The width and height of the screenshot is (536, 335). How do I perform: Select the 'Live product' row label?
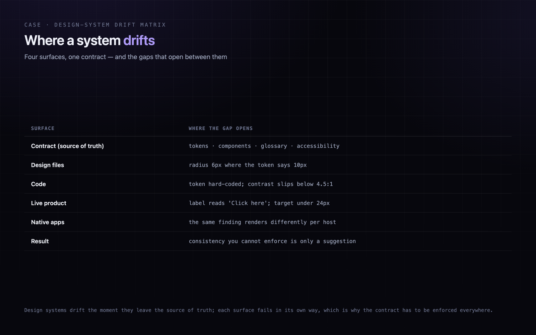(x=49, y=203)
